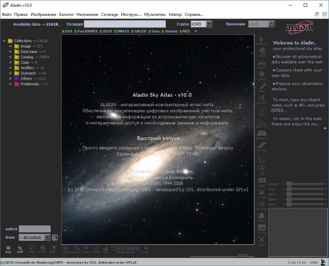Toggle full-screen icon at menu bar right edge
329x266 pixels.
(x=324, y=14)
